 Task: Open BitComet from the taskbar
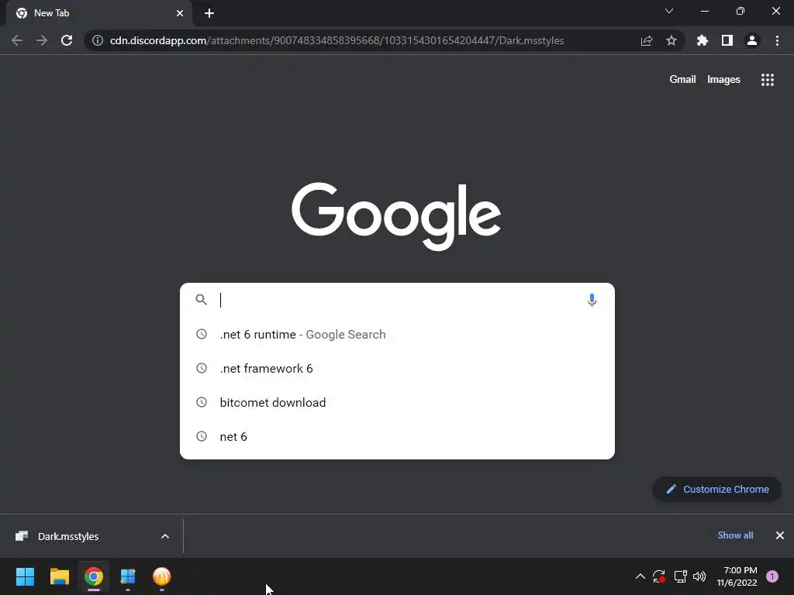click(161, 576)
